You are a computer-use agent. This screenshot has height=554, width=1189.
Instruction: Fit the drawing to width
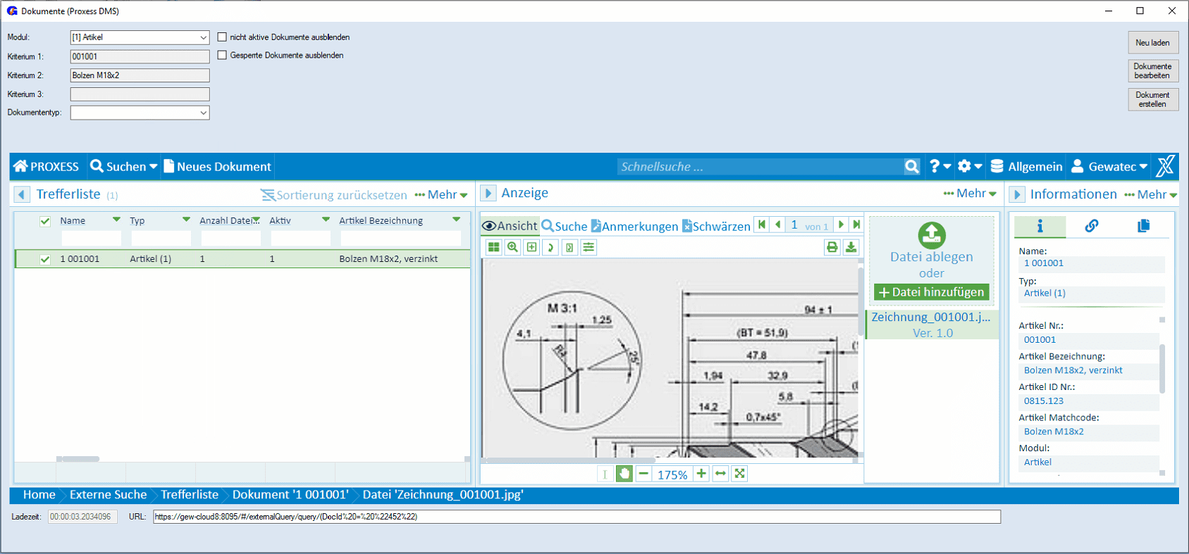tap(720, 474)
